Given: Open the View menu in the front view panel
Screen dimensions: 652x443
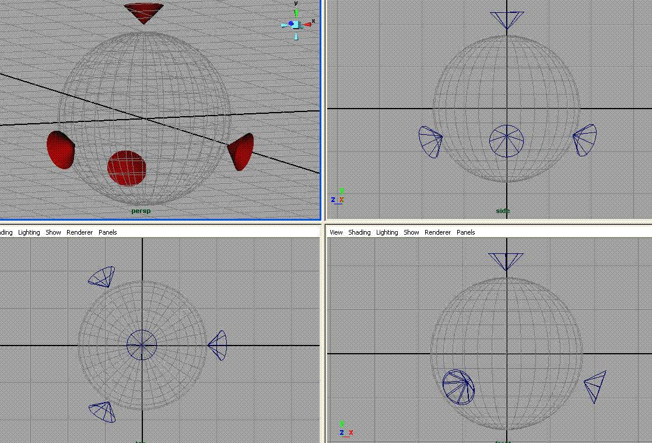Looking at the screenshot, I should click(x=336, y=232).
